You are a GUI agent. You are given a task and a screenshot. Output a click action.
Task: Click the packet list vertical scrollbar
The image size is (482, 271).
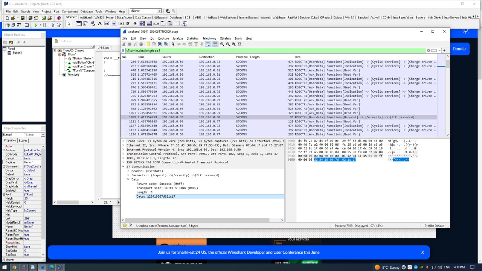pos(448,96)
